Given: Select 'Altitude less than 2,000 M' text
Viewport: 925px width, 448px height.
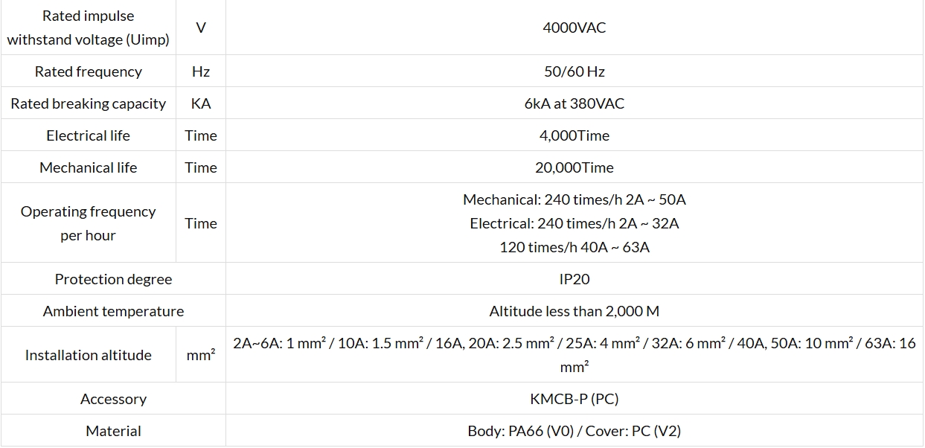Looking at the screenshot, I should pos(574,311).
